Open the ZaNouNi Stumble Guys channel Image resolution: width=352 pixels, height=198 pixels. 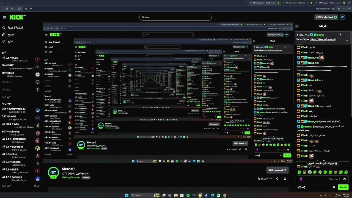click(x=21, y=178)
